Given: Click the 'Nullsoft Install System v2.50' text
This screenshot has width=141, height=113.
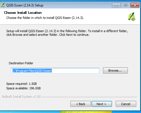Looking at the screenshot, I should pyautogui.click(x=21, y=97).
